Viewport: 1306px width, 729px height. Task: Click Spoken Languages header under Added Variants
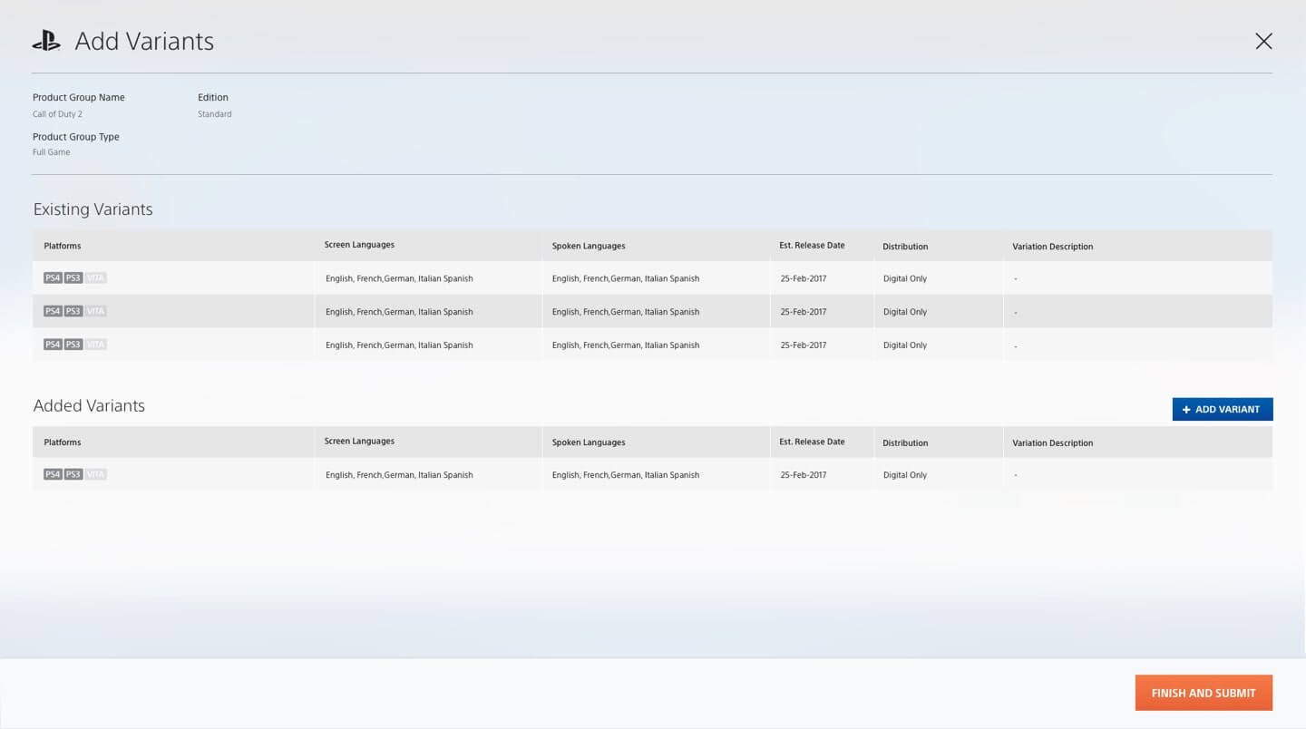coord(589,442)
